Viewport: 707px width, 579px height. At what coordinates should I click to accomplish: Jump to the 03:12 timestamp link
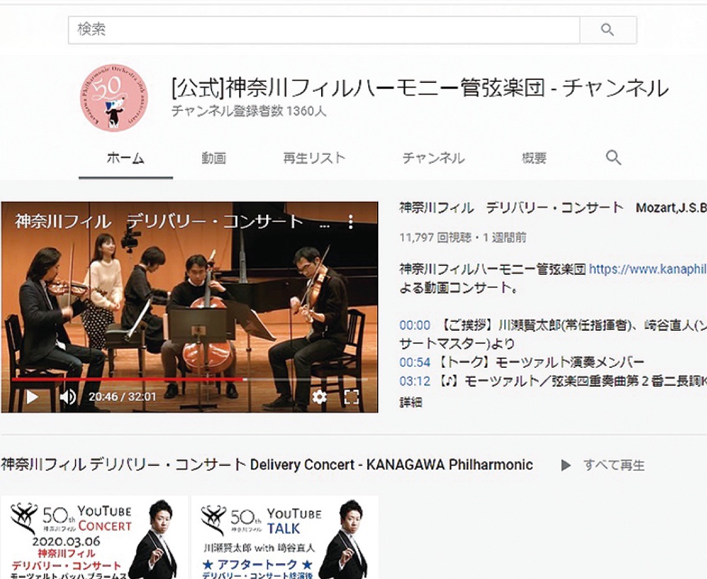click(x=415, y=381)
